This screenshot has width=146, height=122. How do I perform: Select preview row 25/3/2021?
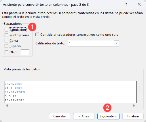tap(14, 84)
